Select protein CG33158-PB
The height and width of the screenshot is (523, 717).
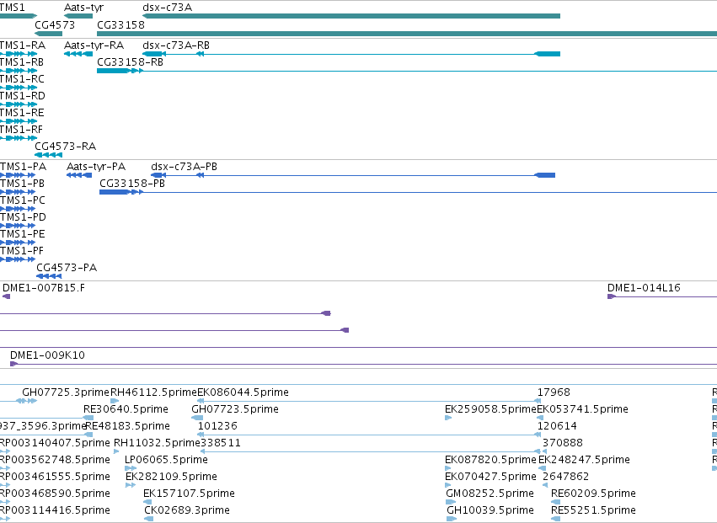pyautogui.click(x=132, y=184)
